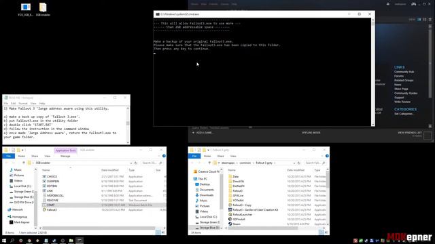435x244 pixels.
Task: Sort by Date modified column in 3GB enabler
Action: click(x=110, y=170)
